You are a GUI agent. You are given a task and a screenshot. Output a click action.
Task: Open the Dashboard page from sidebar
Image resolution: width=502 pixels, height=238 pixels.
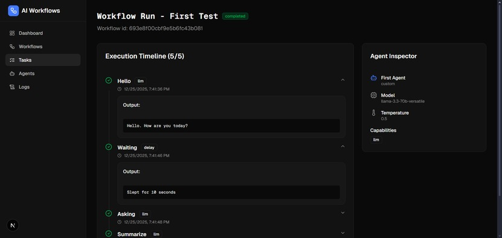point(43,33)
